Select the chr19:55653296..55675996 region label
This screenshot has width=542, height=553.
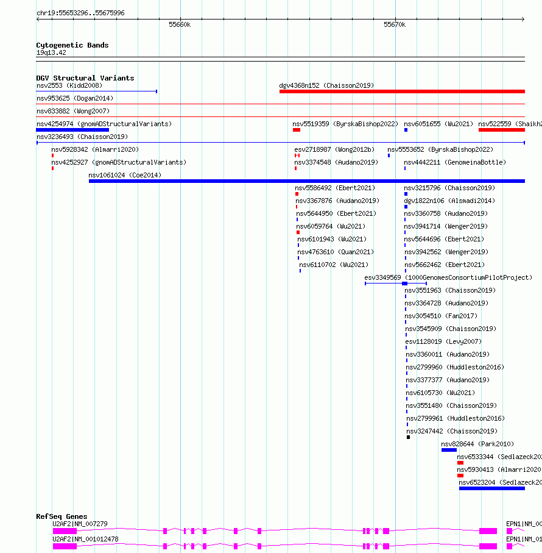[x=80, y=13]
